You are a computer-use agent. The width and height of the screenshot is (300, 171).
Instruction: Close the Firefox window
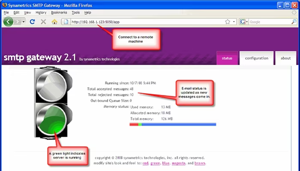point(294,5)
